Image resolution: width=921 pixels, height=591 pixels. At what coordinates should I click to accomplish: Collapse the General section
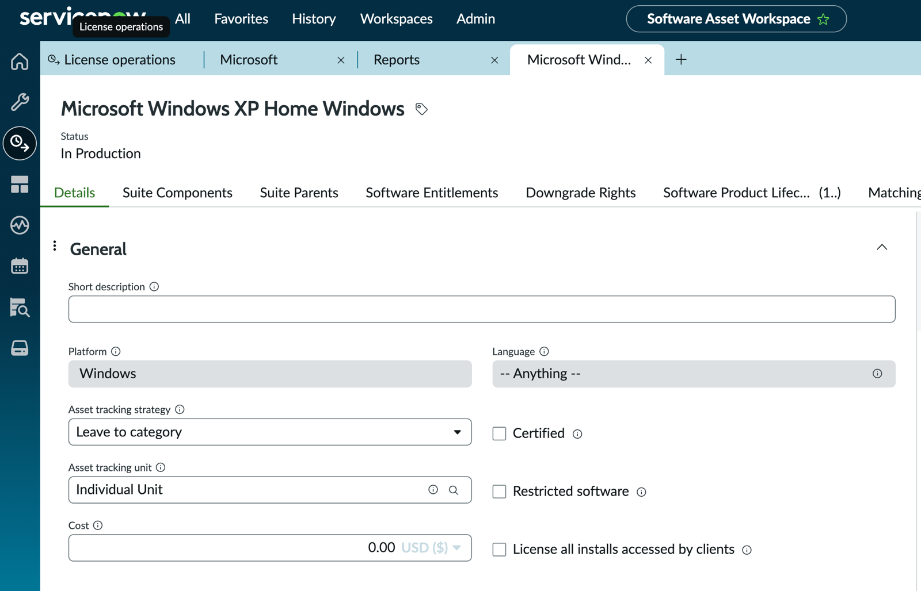[x=882, y=247]
